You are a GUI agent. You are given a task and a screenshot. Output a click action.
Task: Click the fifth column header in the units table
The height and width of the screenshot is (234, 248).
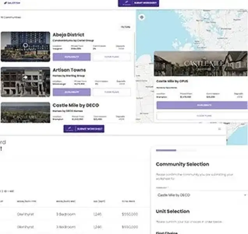[x=128, y=201]
